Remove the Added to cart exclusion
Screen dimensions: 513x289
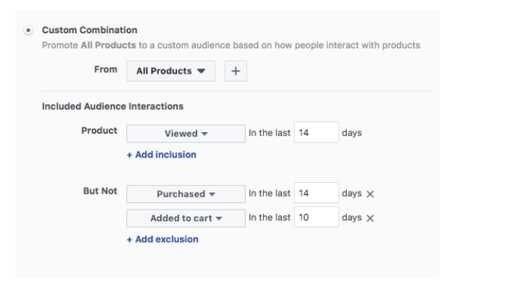click(x=371, y=218)
